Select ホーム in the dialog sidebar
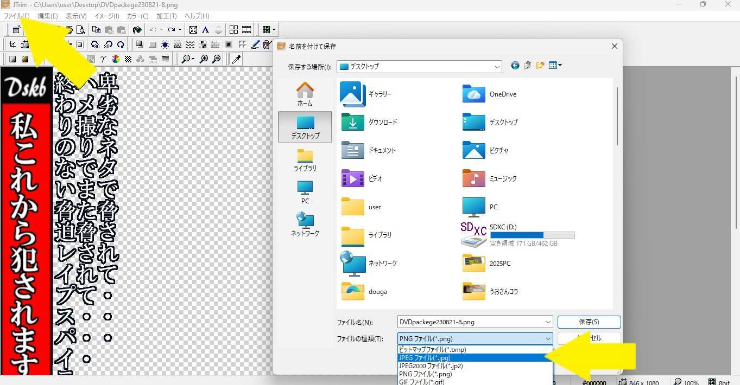 305,94
